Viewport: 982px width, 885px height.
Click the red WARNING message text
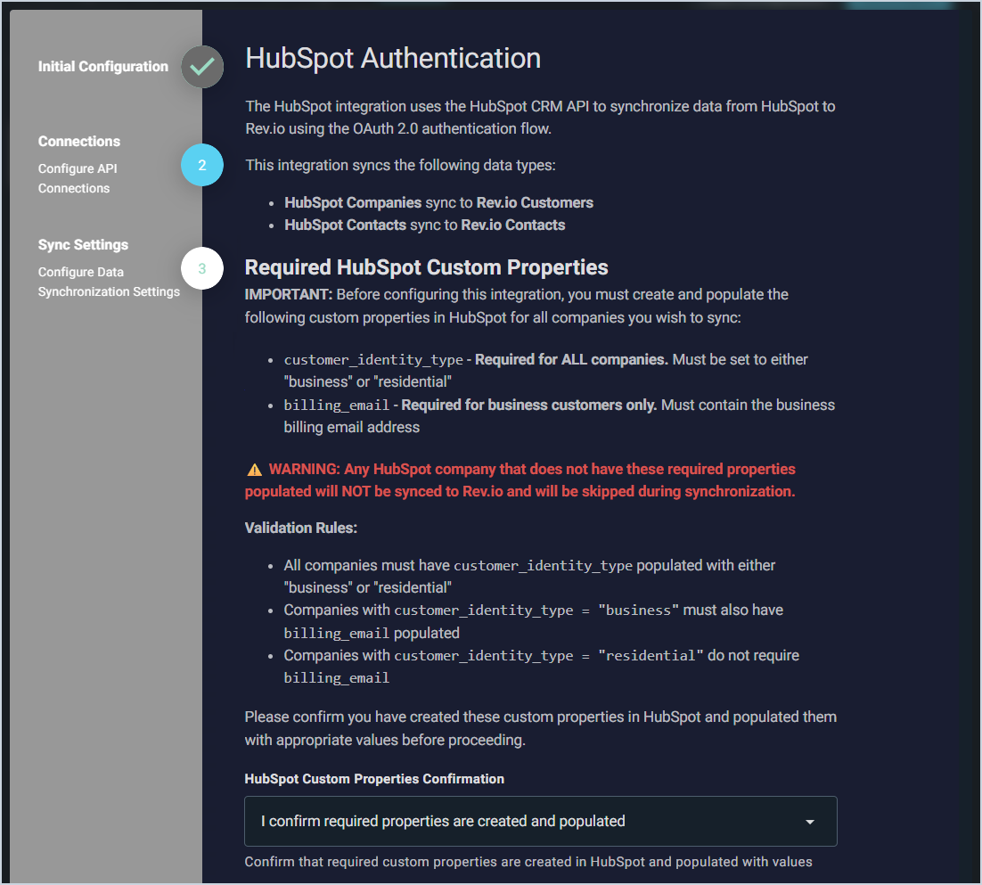tap(520, 480)
